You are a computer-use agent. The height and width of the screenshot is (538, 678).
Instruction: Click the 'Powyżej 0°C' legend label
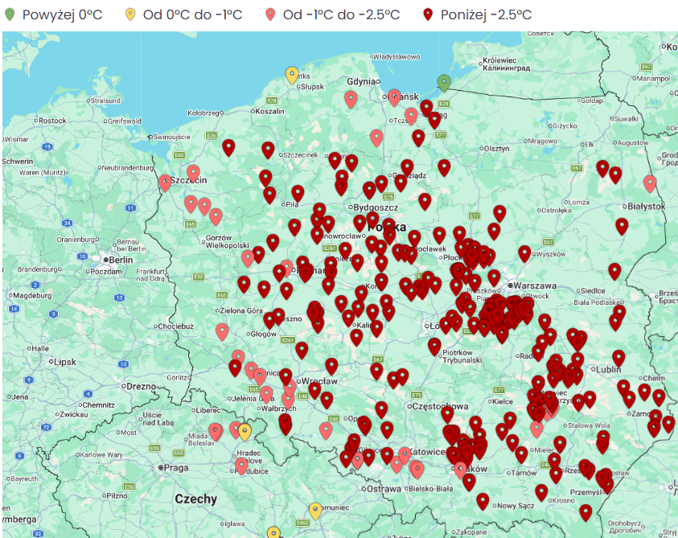pos(62,14)
